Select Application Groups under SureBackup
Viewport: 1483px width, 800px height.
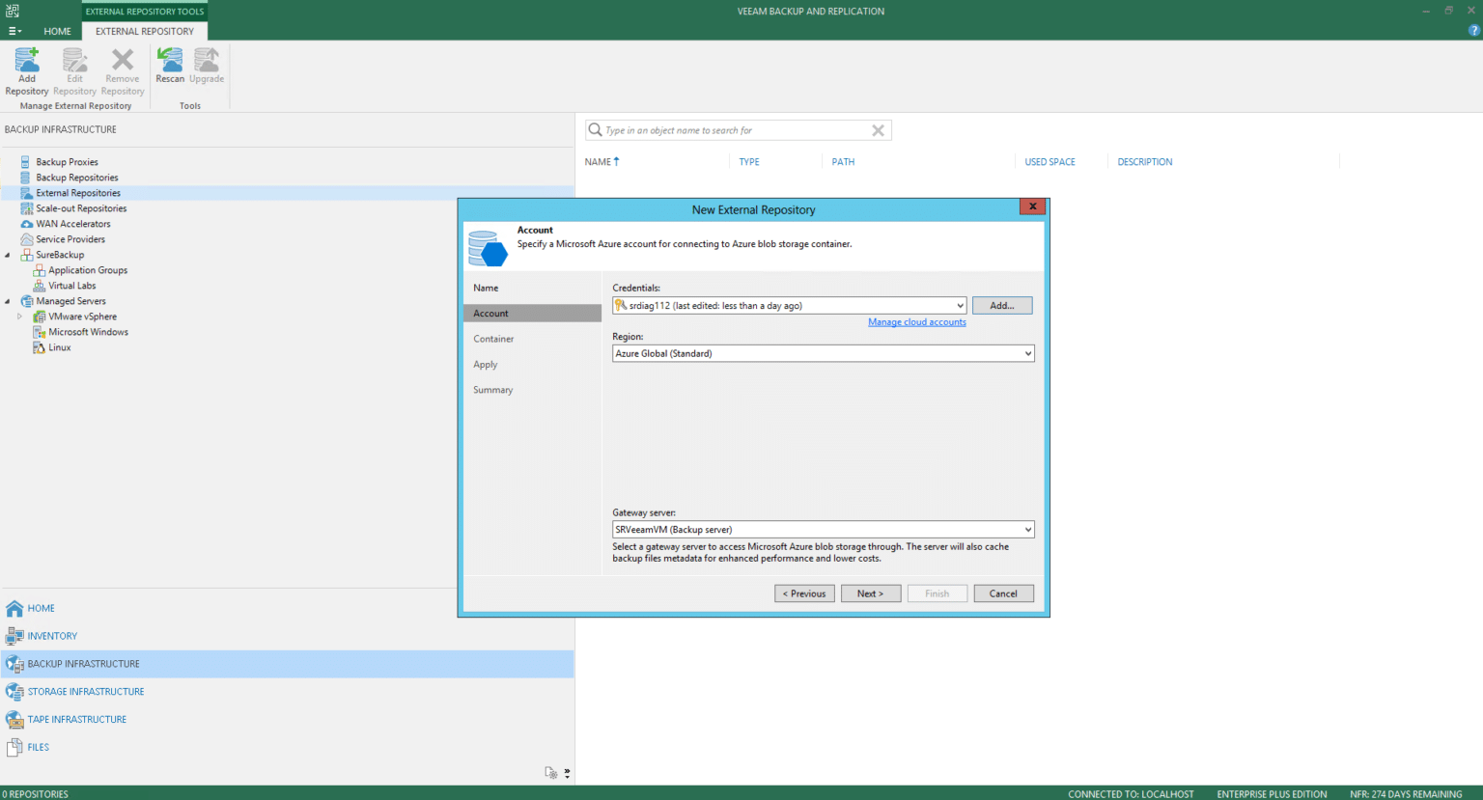pyautogui.click(x=88, y=270)
